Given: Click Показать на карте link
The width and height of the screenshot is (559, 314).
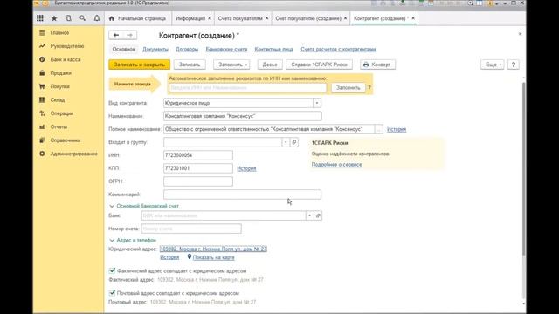Looking at the screenshot, I should pyautogui.click(x=213, y=257).
